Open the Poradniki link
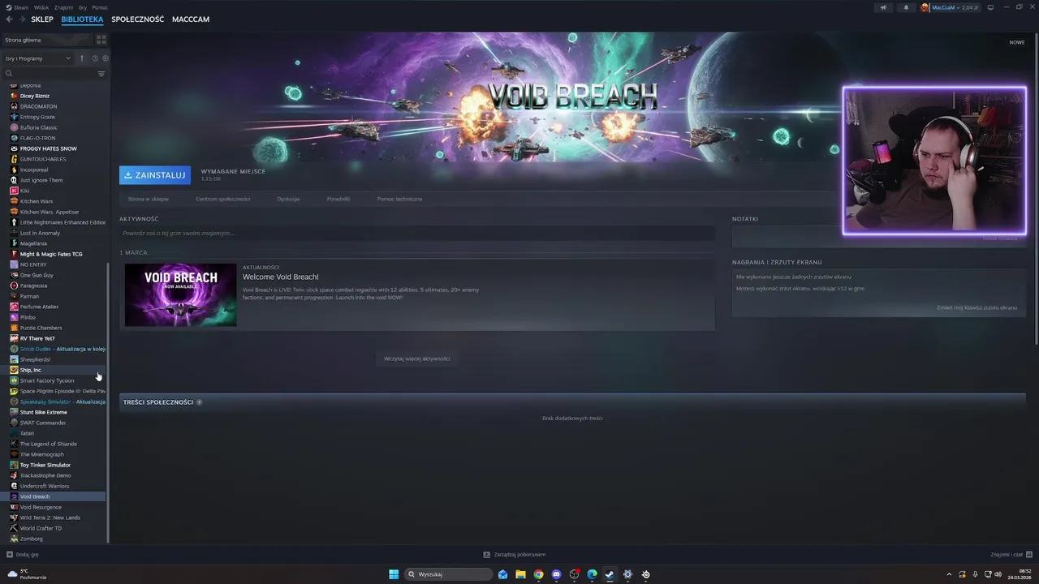The image size is (1039, 584). (338, 199)
